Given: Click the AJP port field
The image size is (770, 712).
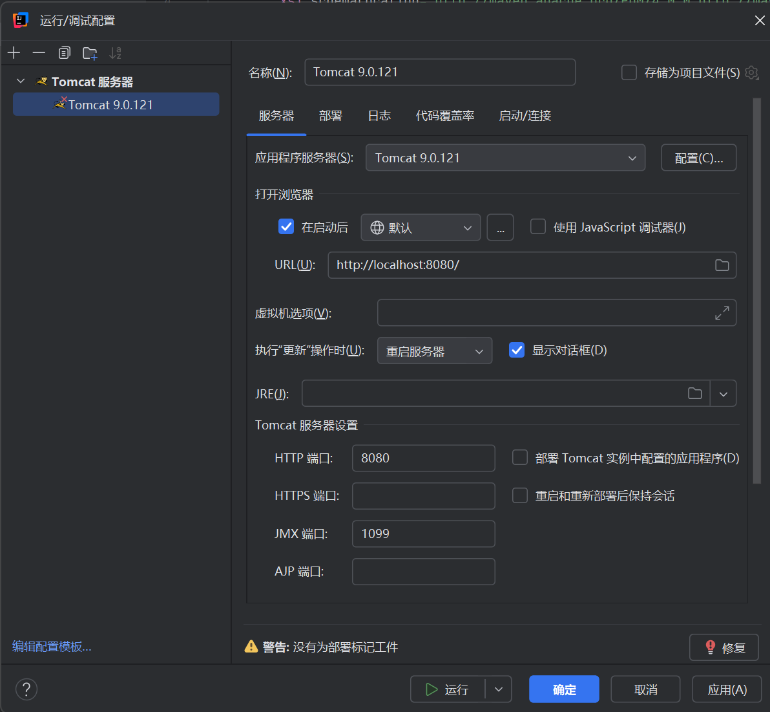Looking at the screenshot, I should coord(423,572).
